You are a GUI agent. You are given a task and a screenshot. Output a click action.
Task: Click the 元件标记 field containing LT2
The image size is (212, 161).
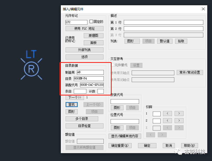76,22
